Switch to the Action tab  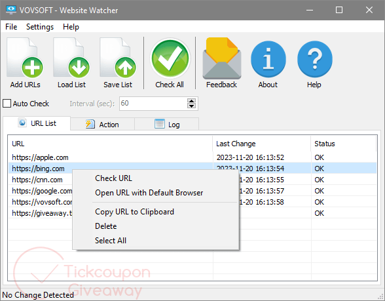click(x=102, y=125)
